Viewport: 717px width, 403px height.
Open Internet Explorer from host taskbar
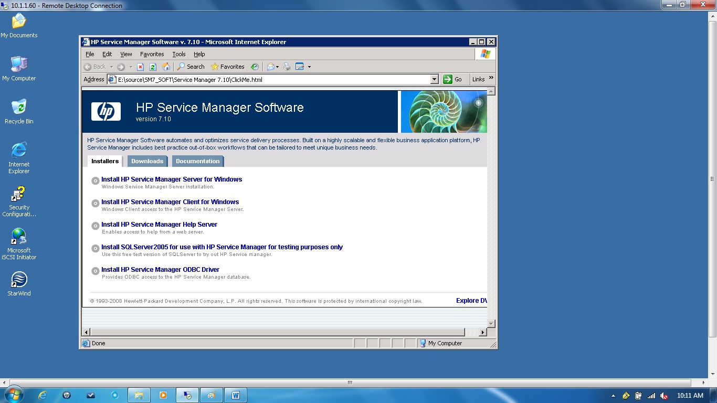(43, 395)
